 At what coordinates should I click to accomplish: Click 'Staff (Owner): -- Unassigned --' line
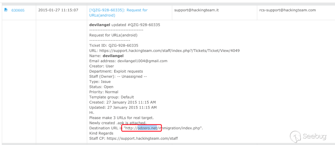click(118, 76)
